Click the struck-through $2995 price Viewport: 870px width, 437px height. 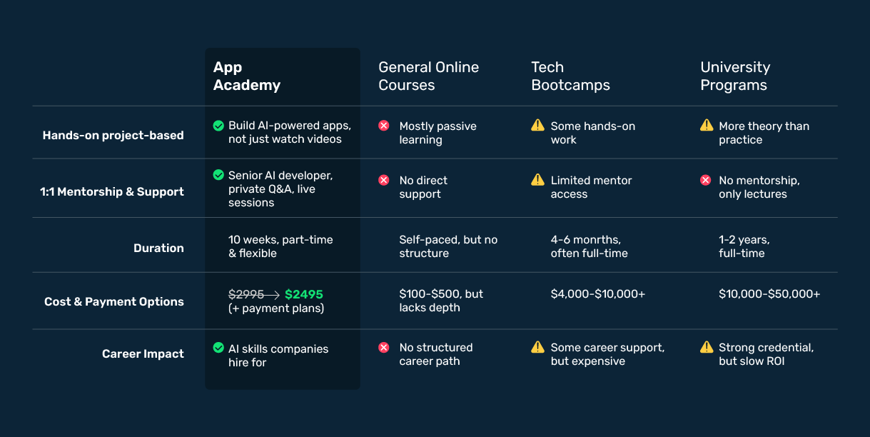(x=246, y=294)
